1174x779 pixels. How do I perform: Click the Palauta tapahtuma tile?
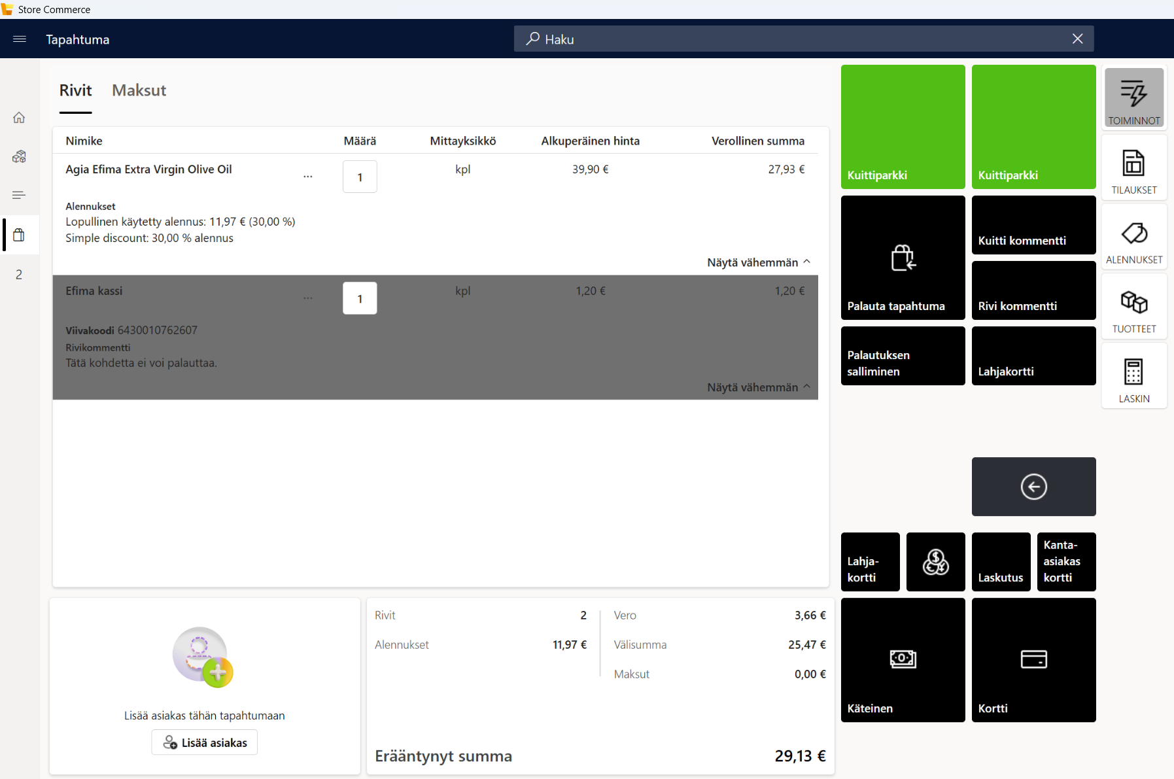(x=903, y=258)
